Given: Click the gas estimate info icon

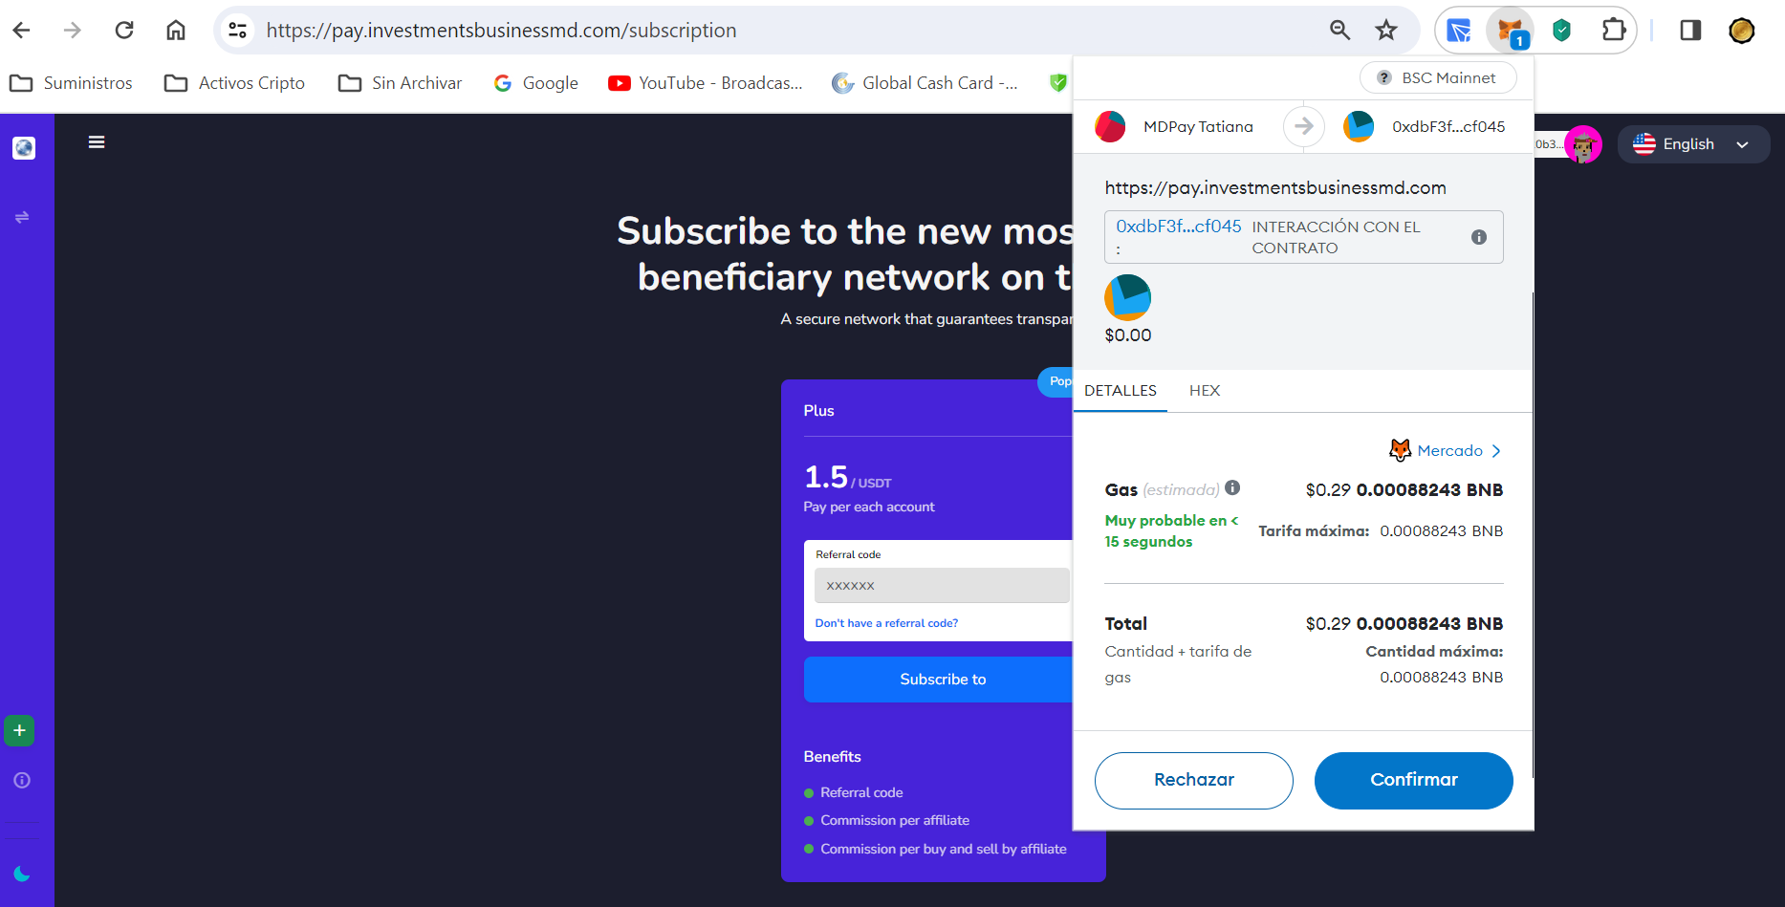Looking at the screenshot, I should pos(1232,487).
